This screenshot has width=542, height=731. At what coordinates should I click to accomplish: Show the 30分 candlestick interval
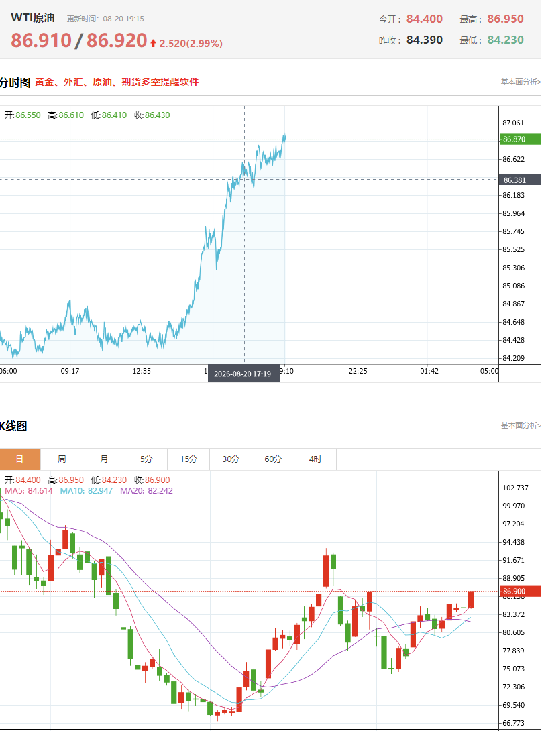231,459
